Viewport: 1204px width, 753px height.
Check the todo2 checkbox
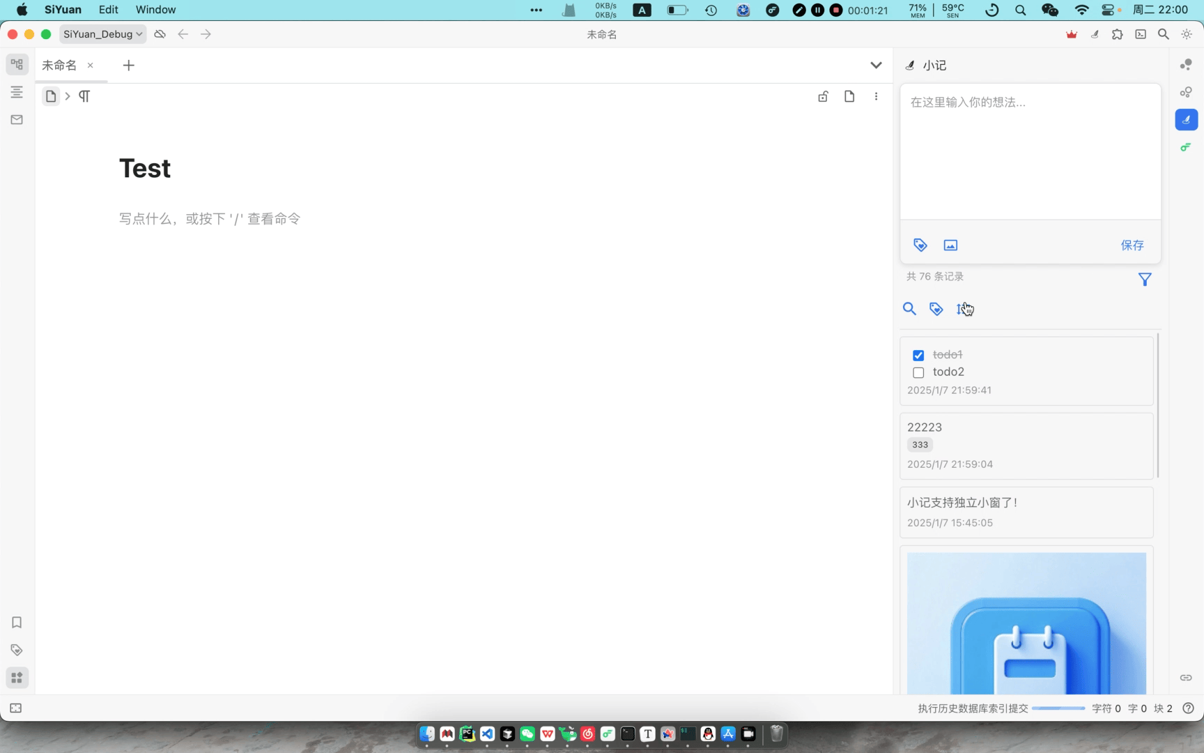click(918, 372)
